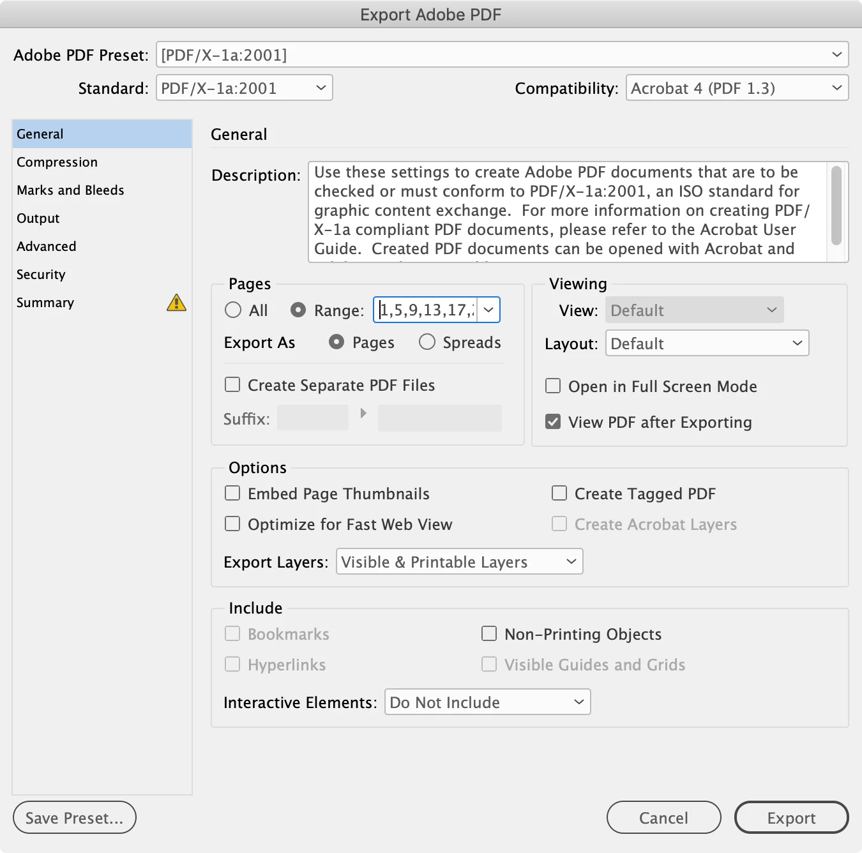Viewport: 862px width, 853px height.
Task: Click the Description scrollbar thumb
Action: point(836,205)
